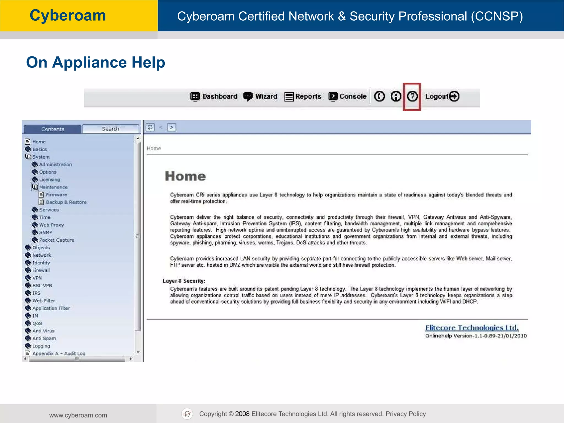Screen dimensions: 564x423
Task: Go back using the help viewer arrow
Action: coord(161,127)
